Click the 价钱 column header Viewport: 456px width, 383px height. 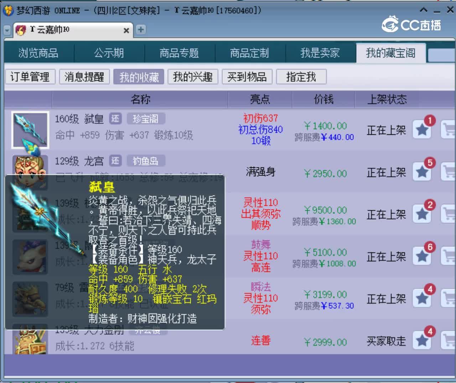tap(323, 99)
